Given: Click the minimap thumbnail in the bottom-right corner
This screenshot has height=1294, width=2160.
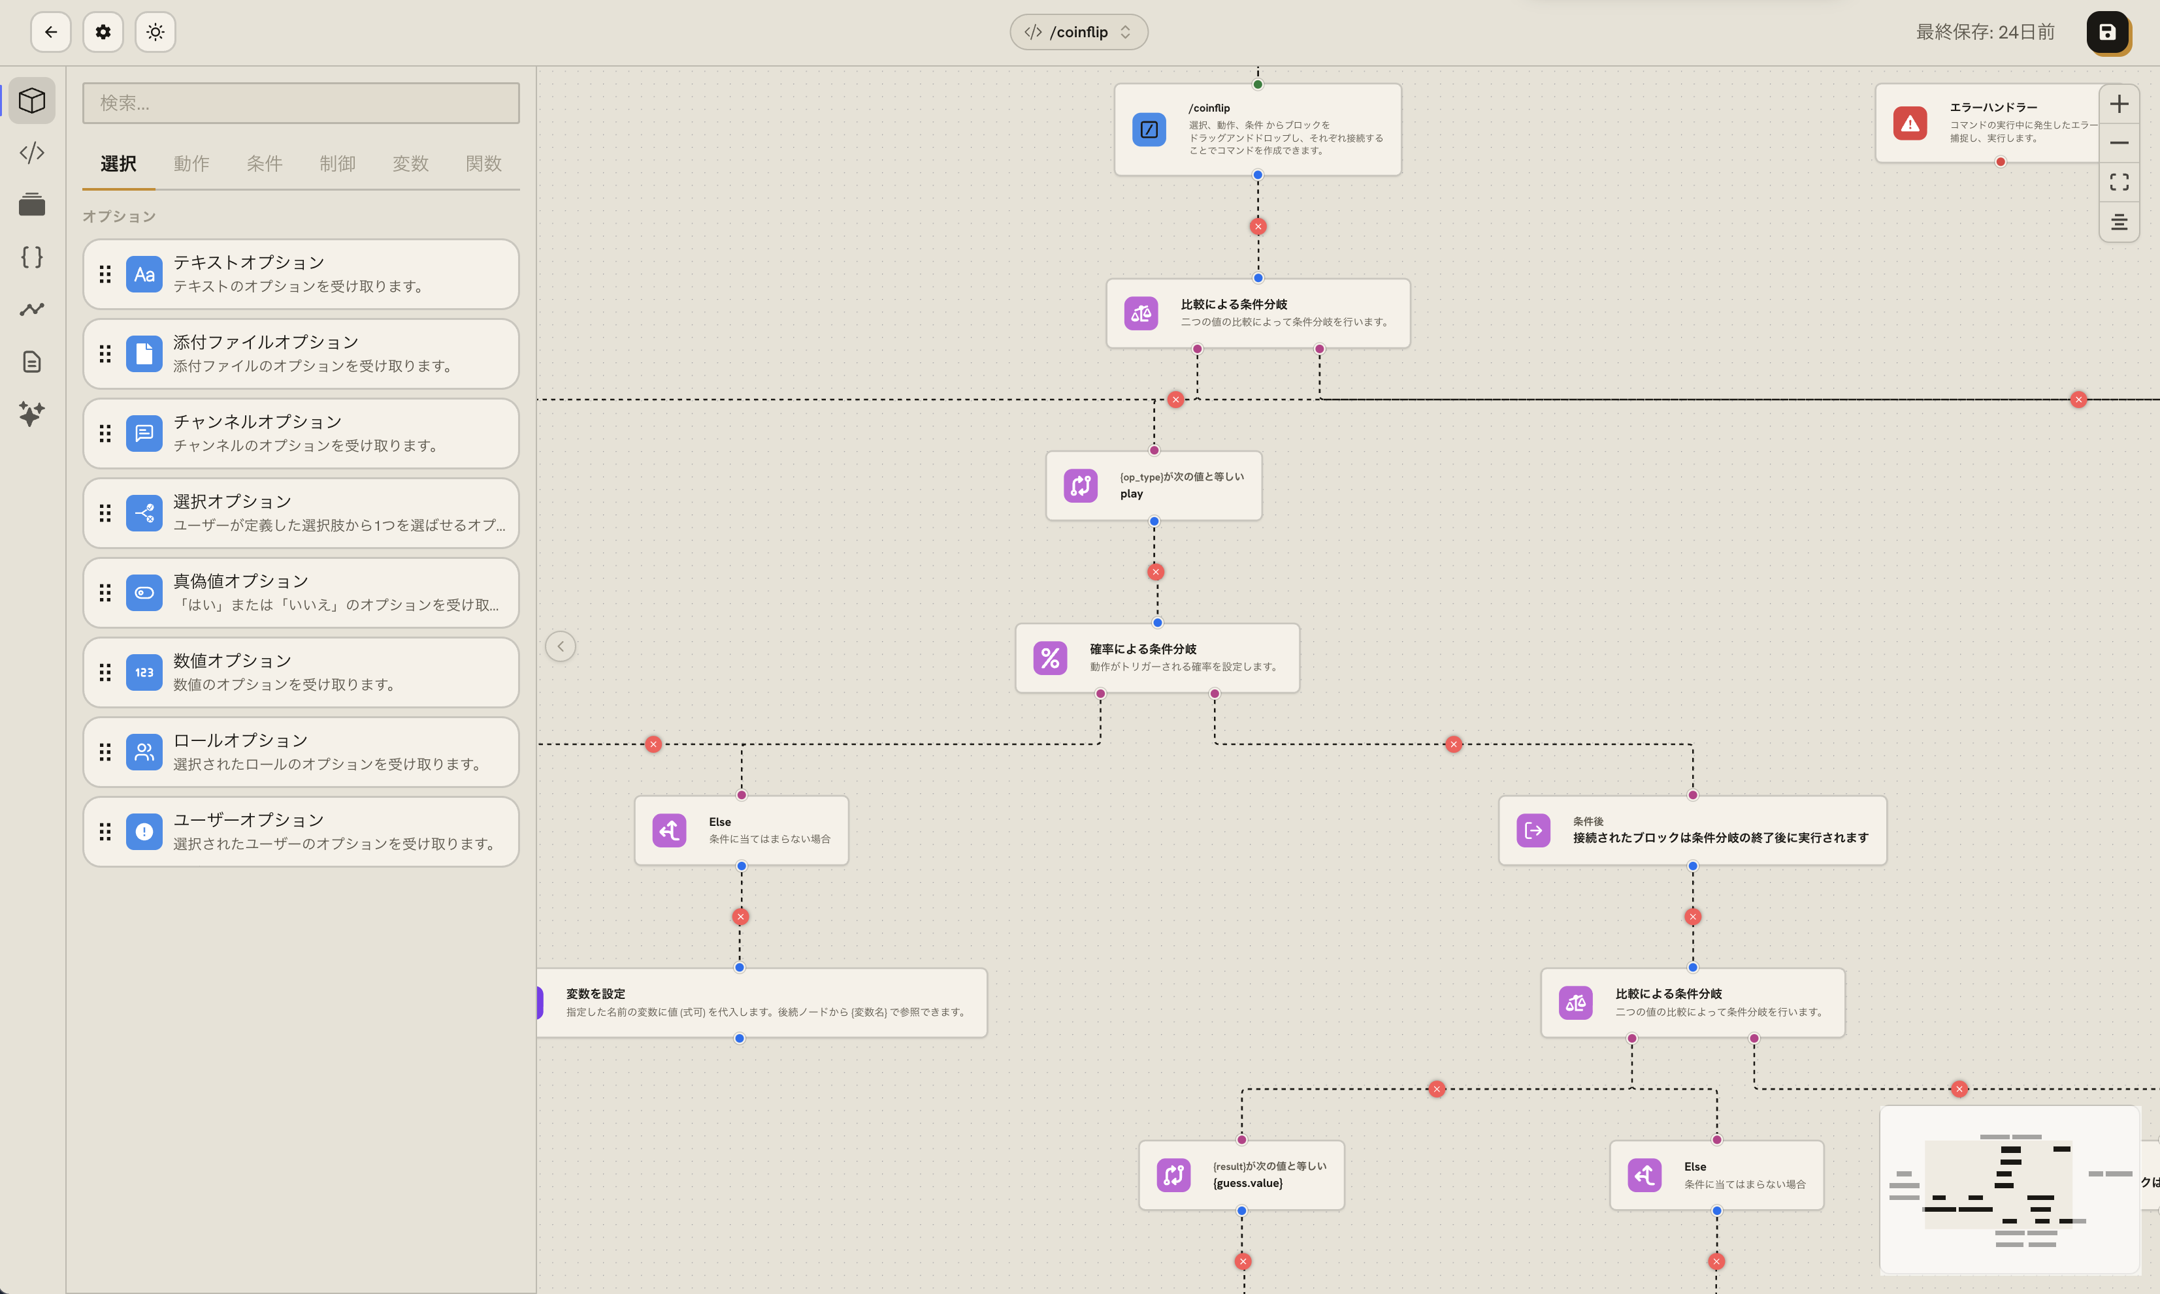Looking at the screenshot, I should point(2010,1190).
